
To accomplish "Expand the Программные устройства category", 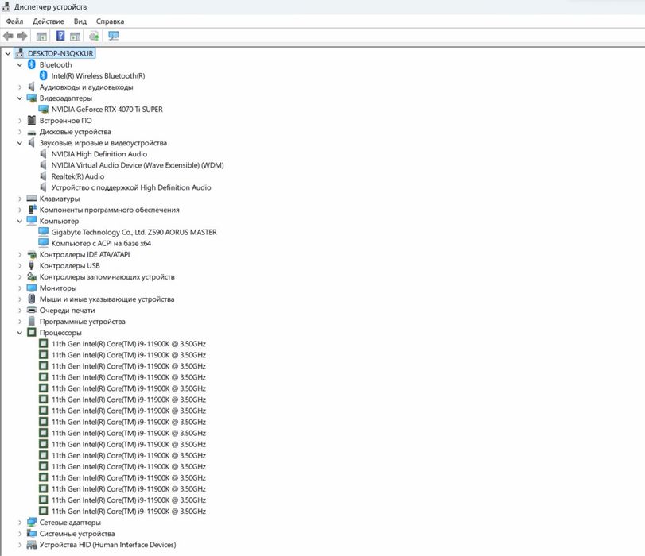I will click(x=20, y=322).
